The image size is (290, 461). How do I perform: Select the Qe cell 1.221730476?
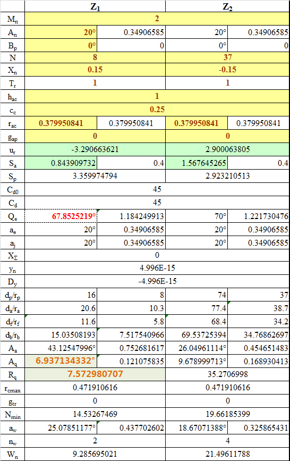258,216
